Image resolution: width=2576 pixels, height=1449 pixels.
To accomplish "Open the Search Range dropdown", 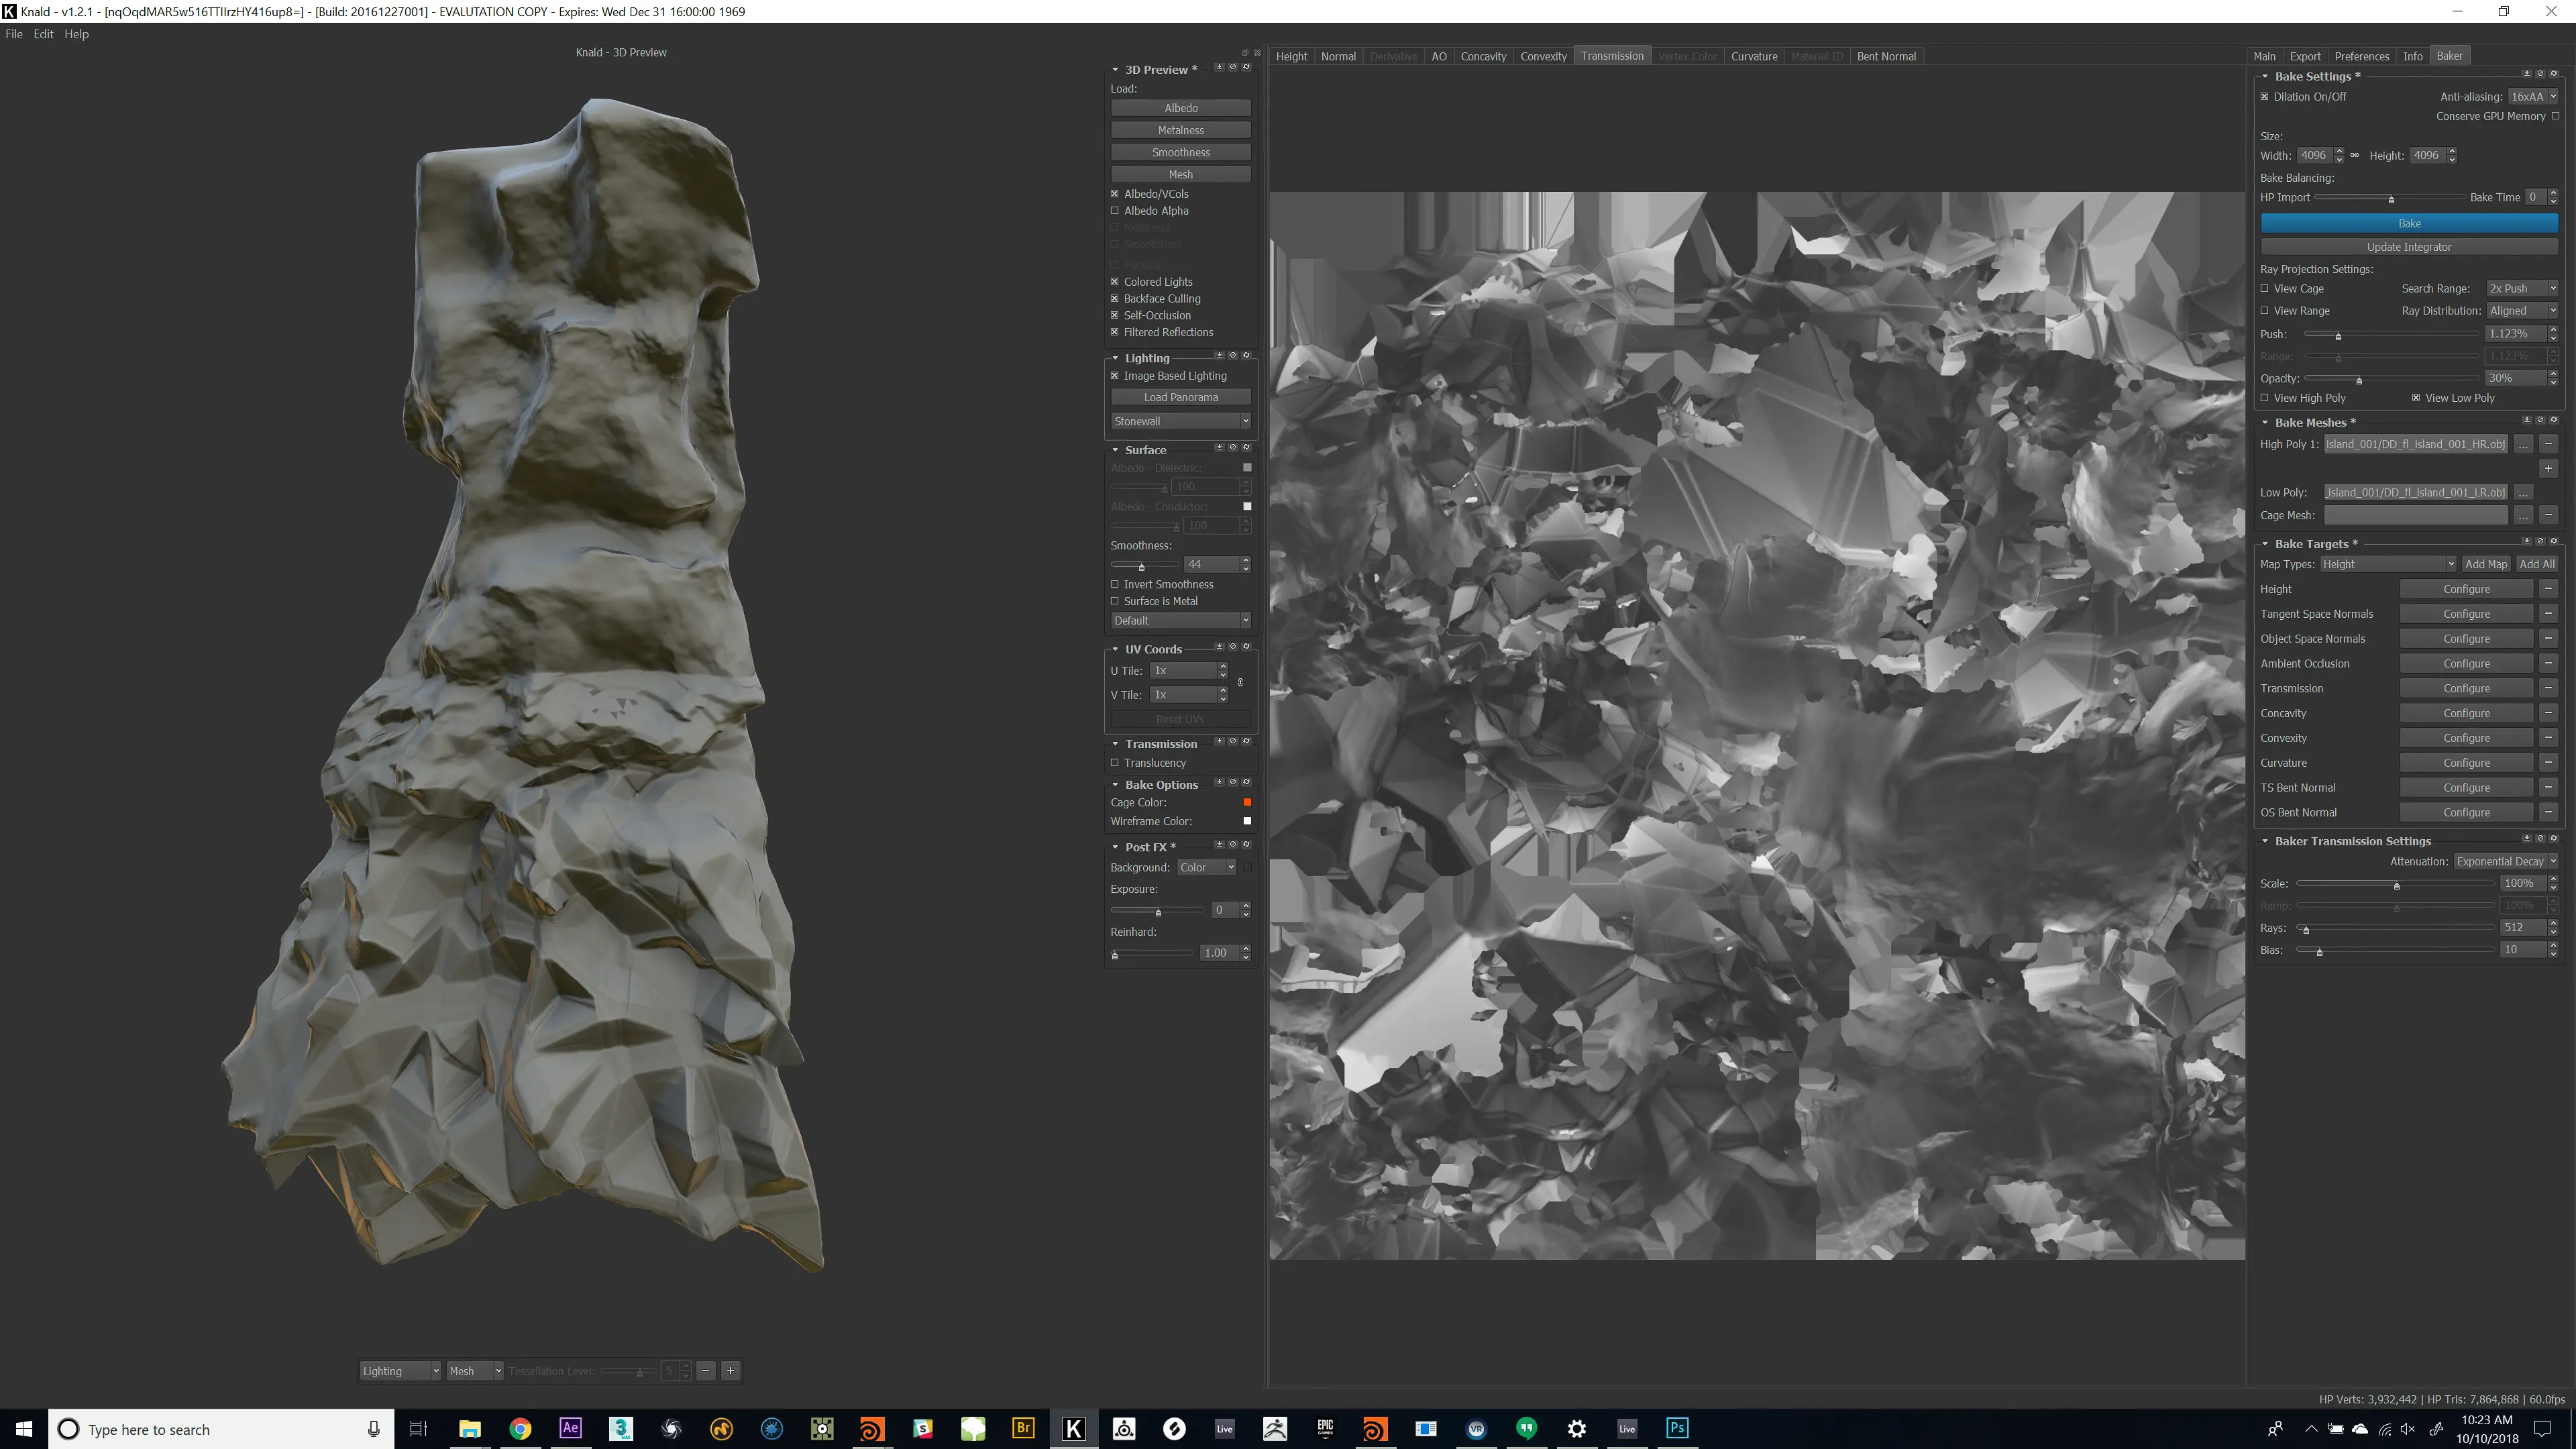I will point(2522,288).
